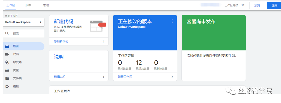Click the 正在修改的版本 heading on the blue card
Screen dimensions: 281x103
click(135, 21)
